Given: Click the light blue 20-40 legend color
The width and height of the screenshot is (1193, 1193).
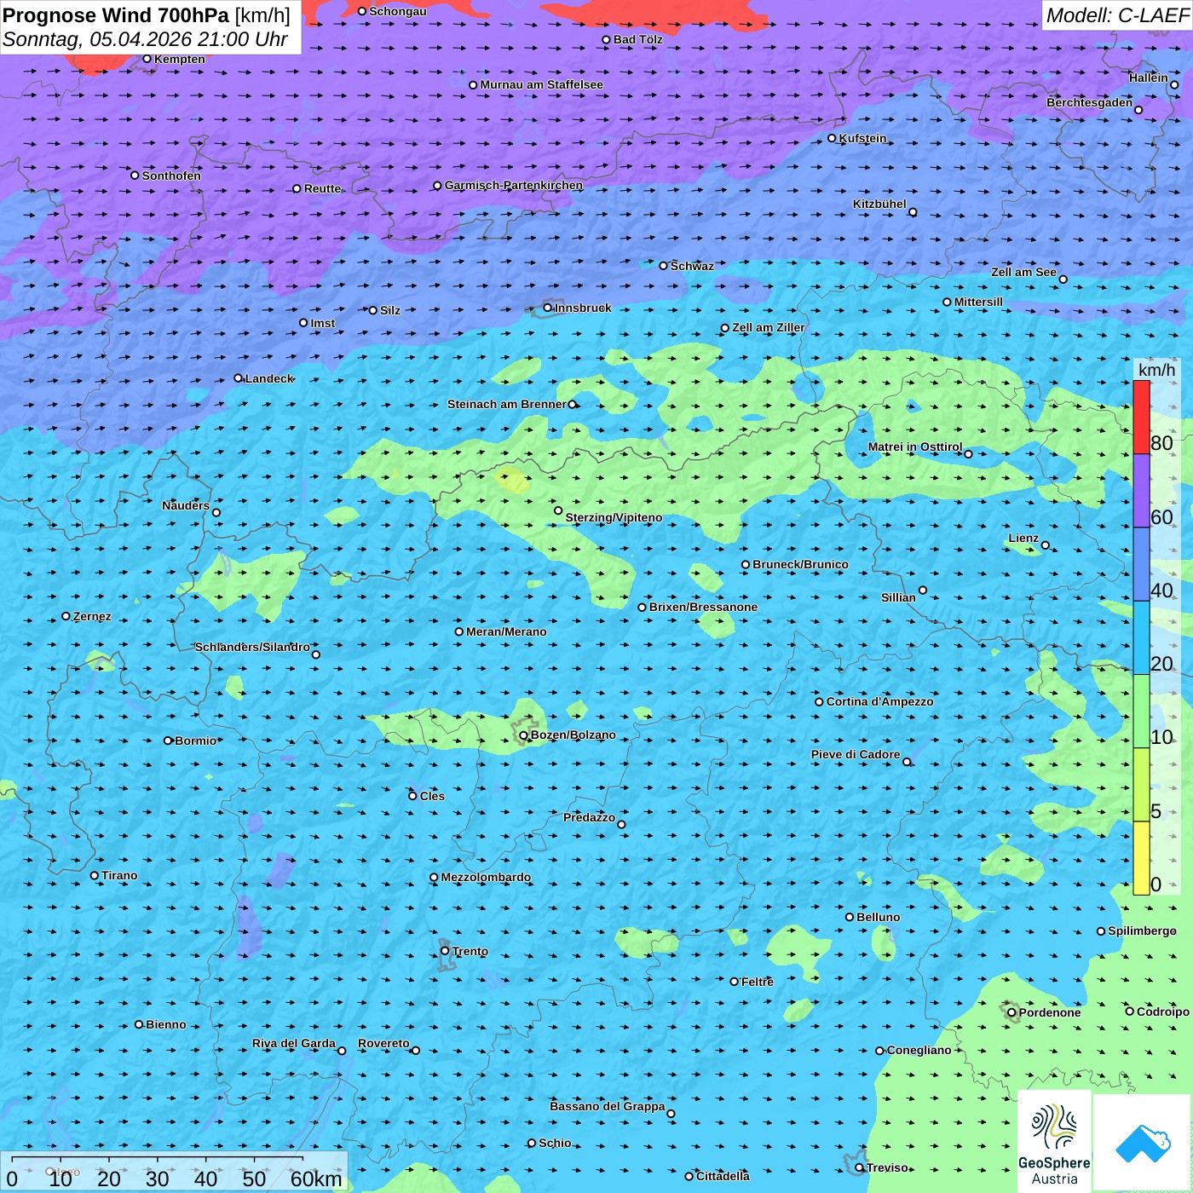Looking at the screenshot, I should click(1141, 638).
